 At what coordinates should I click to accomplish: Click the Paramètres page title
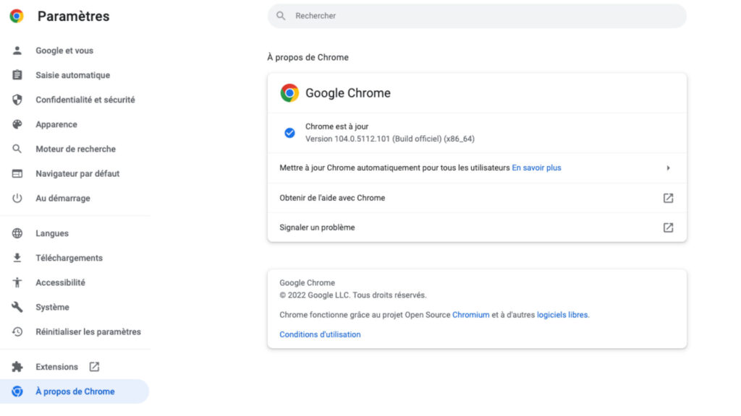click(x=73, y=16)
